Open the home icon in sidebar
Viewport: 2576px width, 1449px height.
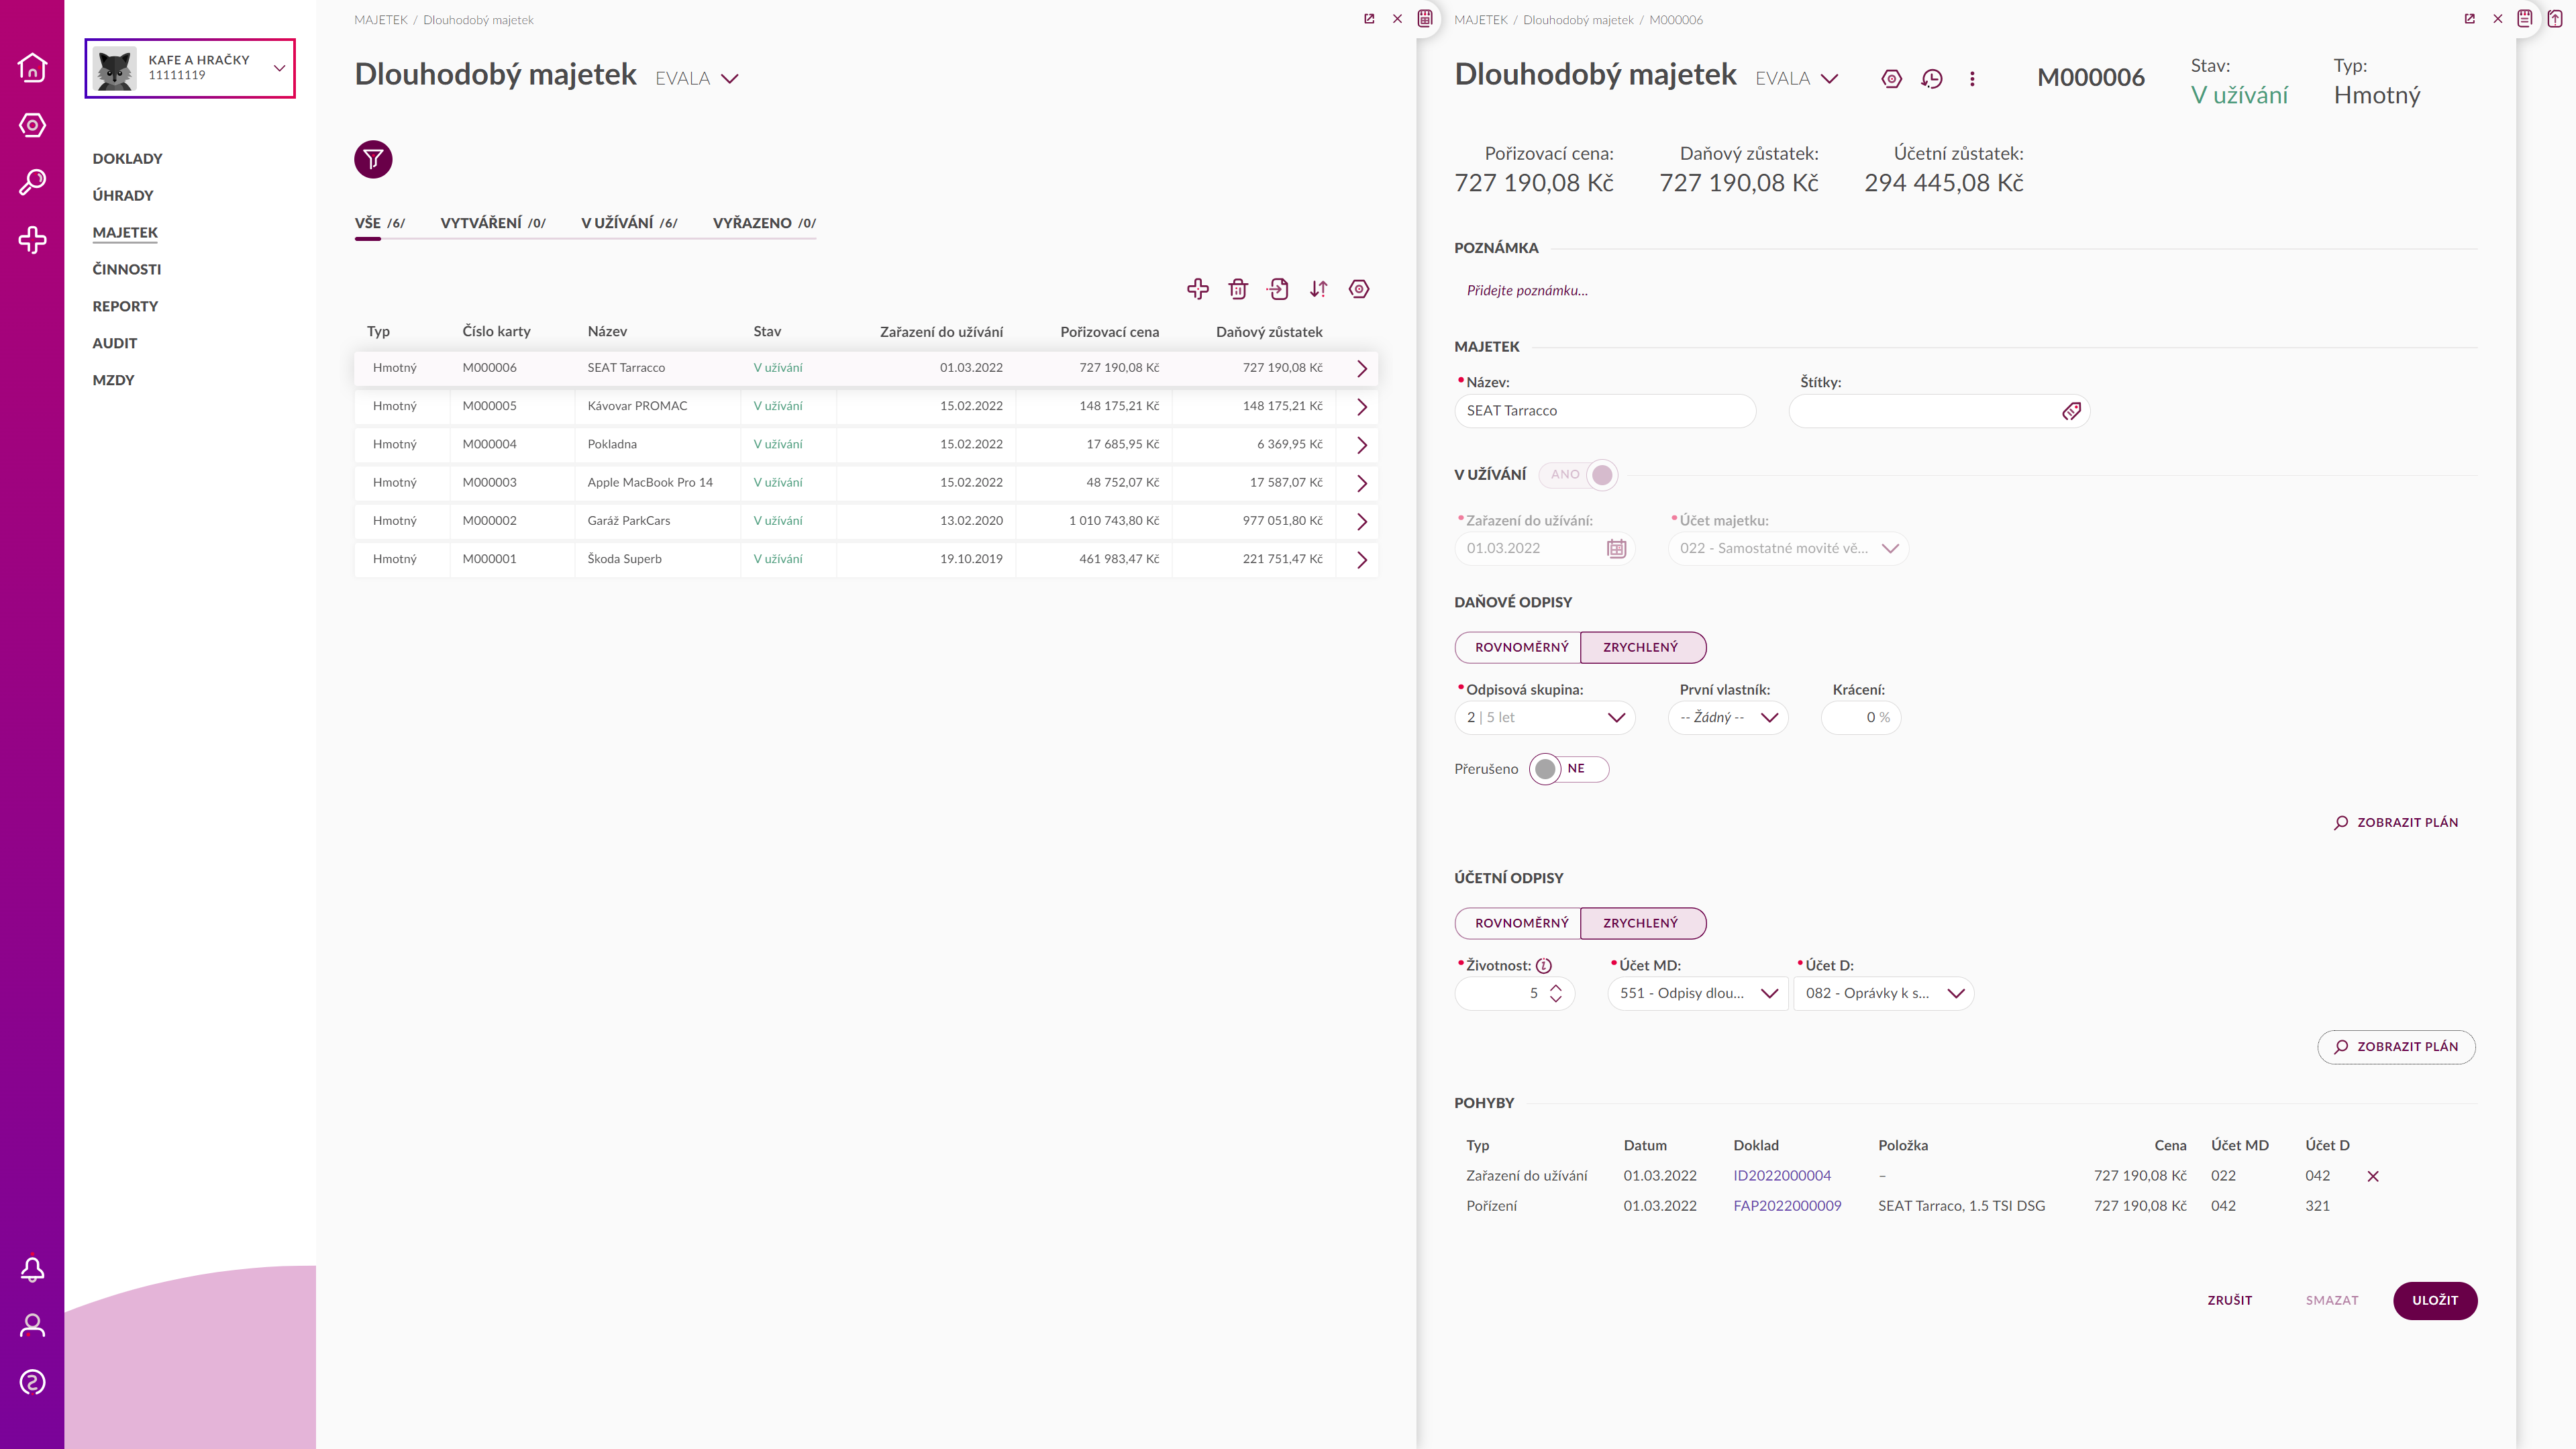coord(32,67)
